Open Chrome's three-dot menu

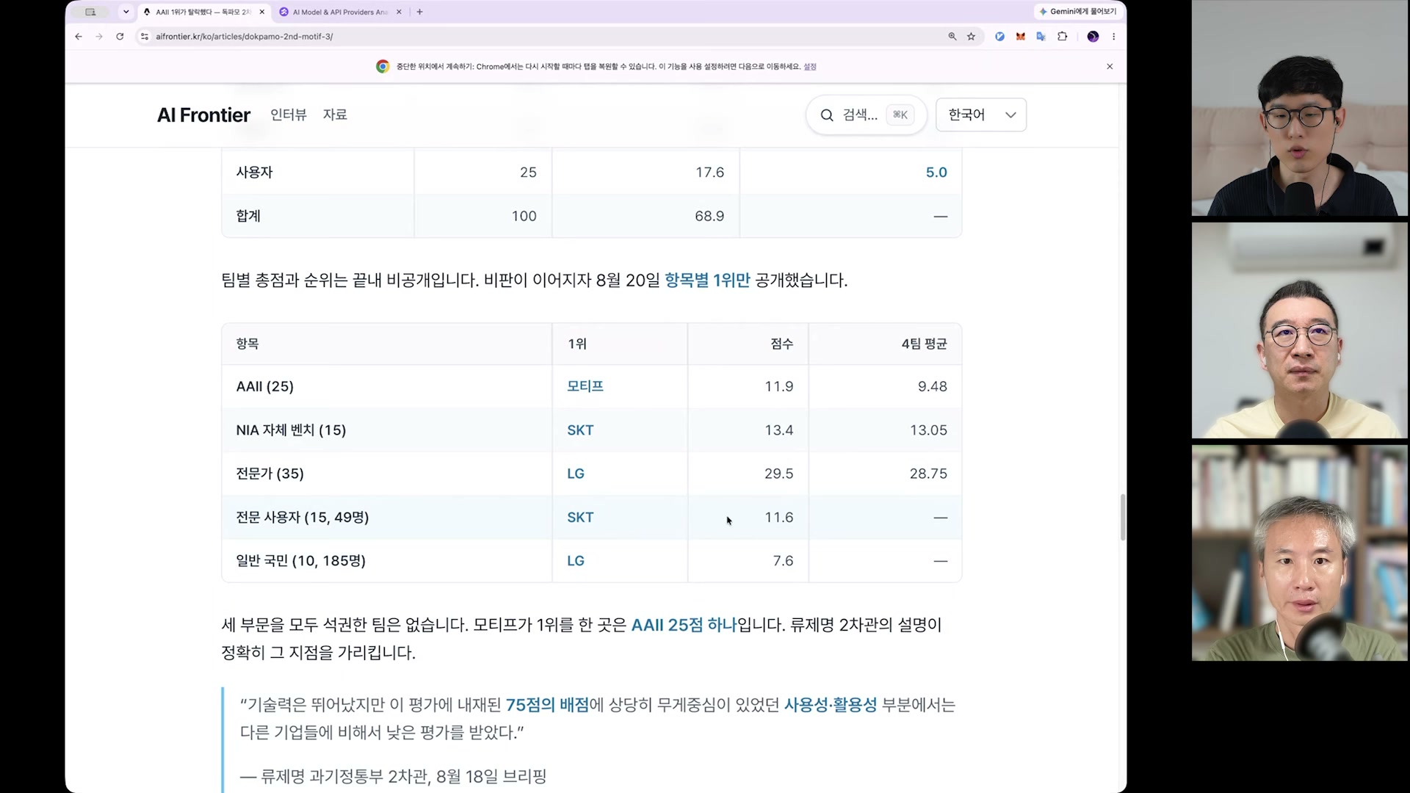1113,36
